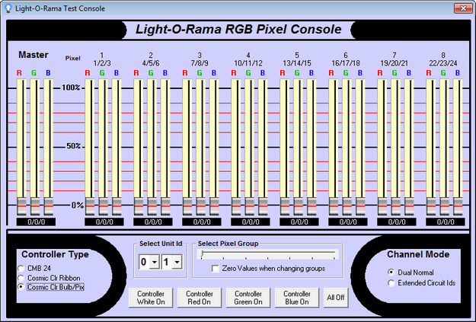The image size is (476, 322).
Task: Click Pixel 4 red slider handle
Action: pyautogui.click(x=236, y=206)
